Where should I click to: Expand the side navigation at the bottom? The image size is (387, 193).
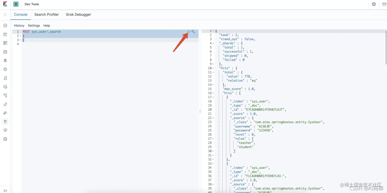(x=5, y=191)
